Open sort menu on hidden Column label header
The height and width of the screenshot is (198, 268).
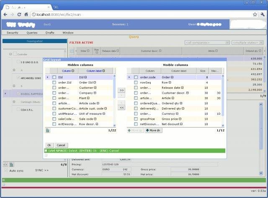click(x=103, y=71)
